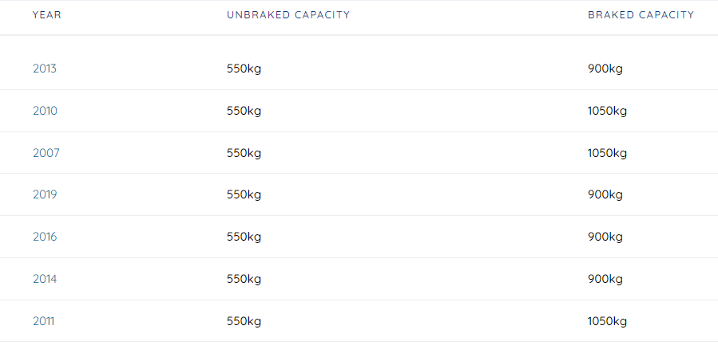Open the 2010 year link
Viewport: 718px width, 357px height.
(x=45, y=111)
